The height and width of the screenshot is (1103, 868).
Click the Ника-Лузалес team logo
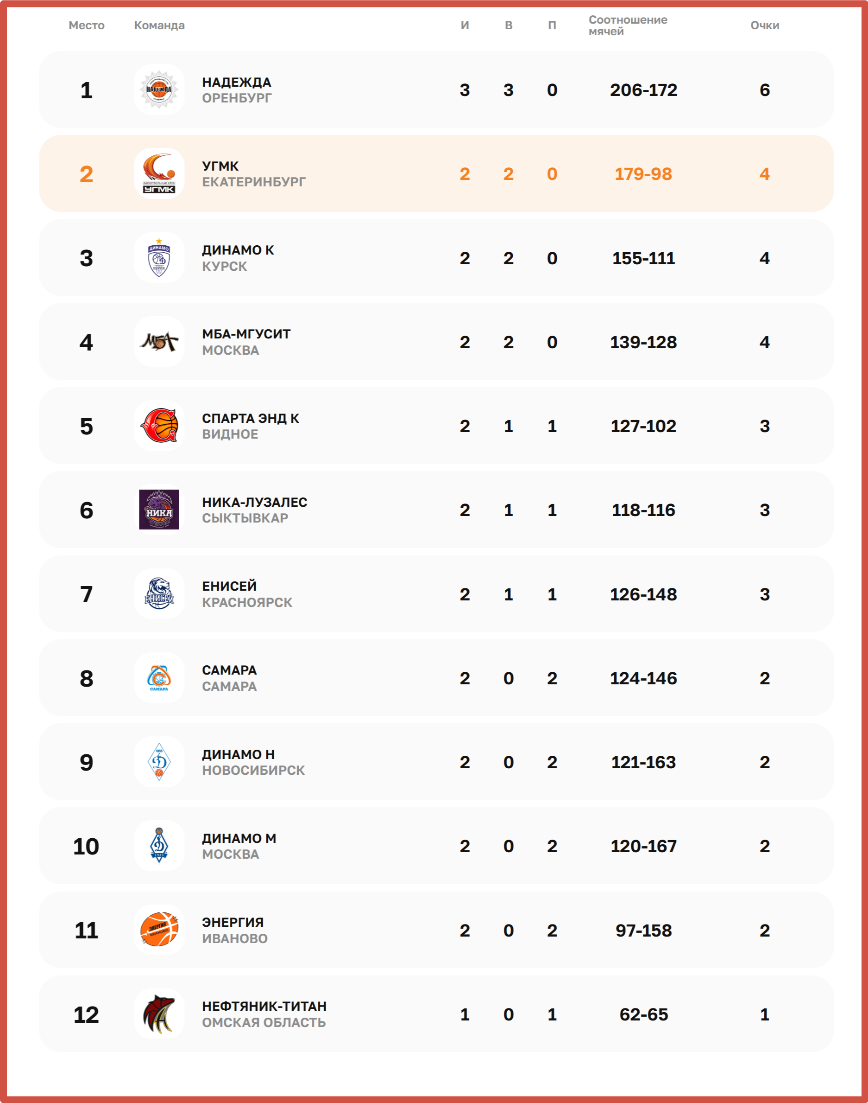coord(159,510)
